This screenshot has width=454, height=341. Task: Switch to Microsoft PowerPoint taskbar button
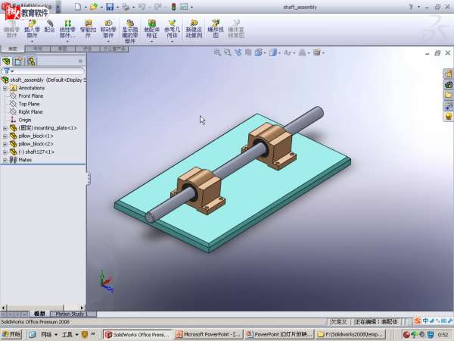[x=210, y=334]
